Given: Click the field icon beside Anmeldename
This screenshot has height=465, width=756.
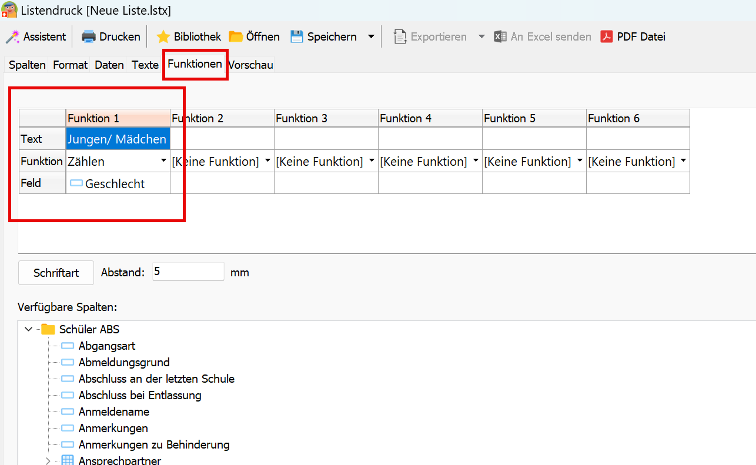Looking at the screenshot, I should (68, 412).
